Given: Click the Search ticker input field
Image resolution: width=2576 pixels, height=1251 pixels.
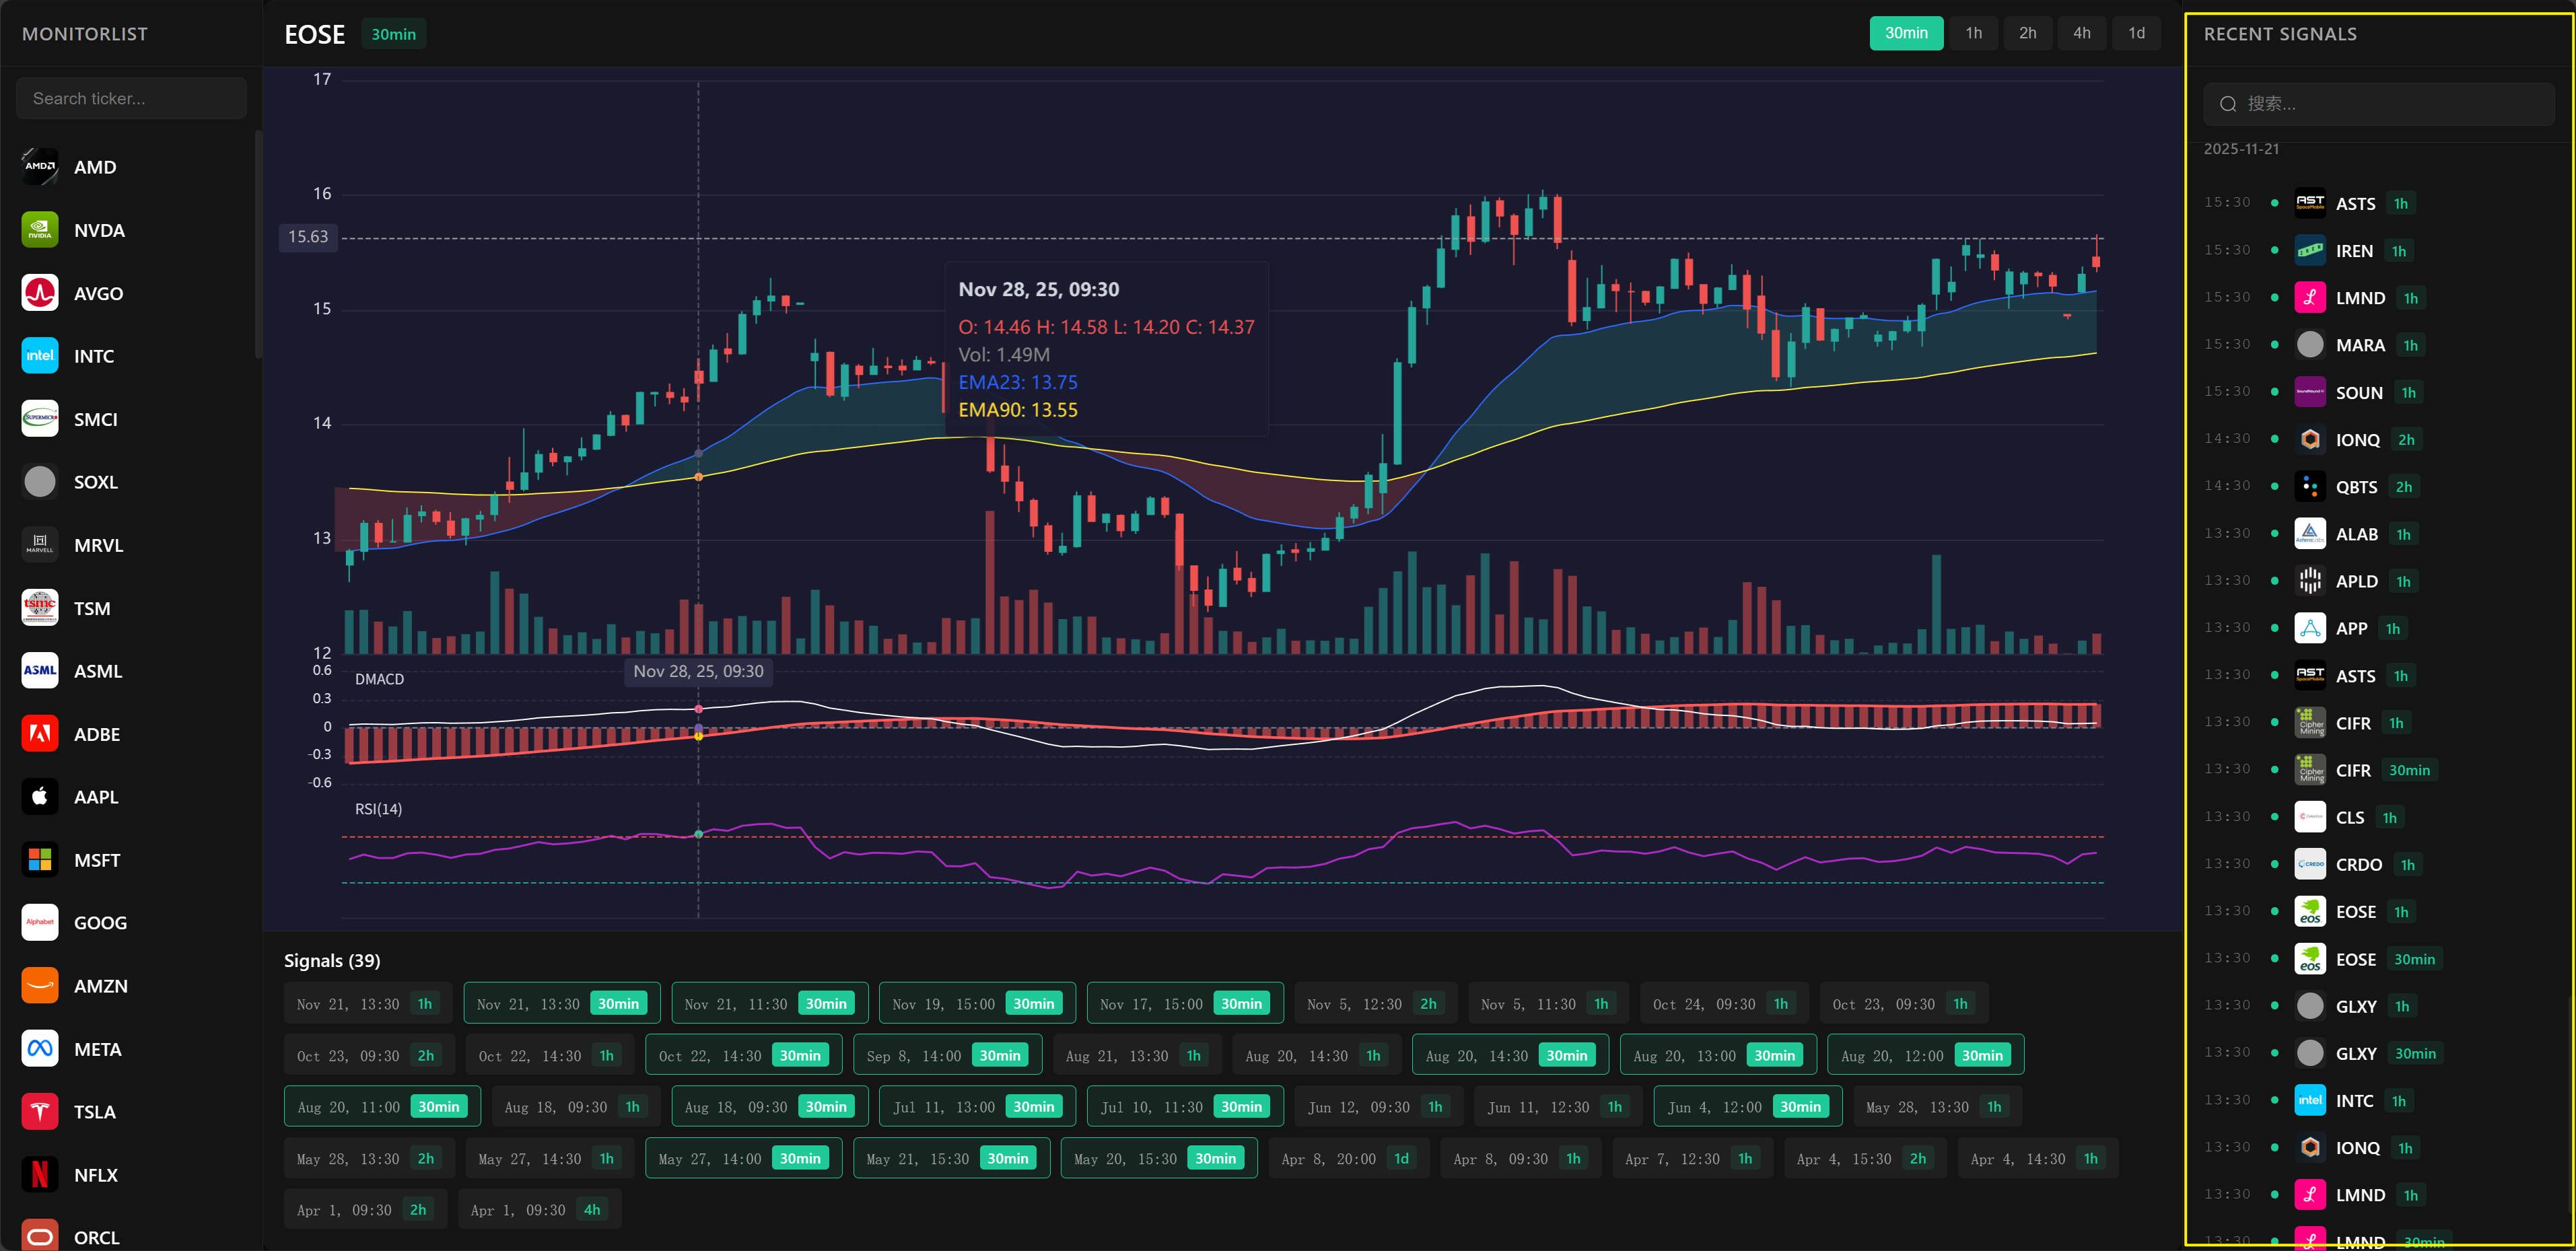Looking at the screenshot, I should tap(131, 98).
